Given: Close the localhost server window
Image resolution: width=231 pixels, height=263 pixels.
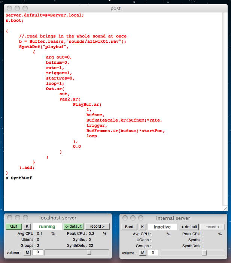Looking at the screenshot, I should pos(10,218).
